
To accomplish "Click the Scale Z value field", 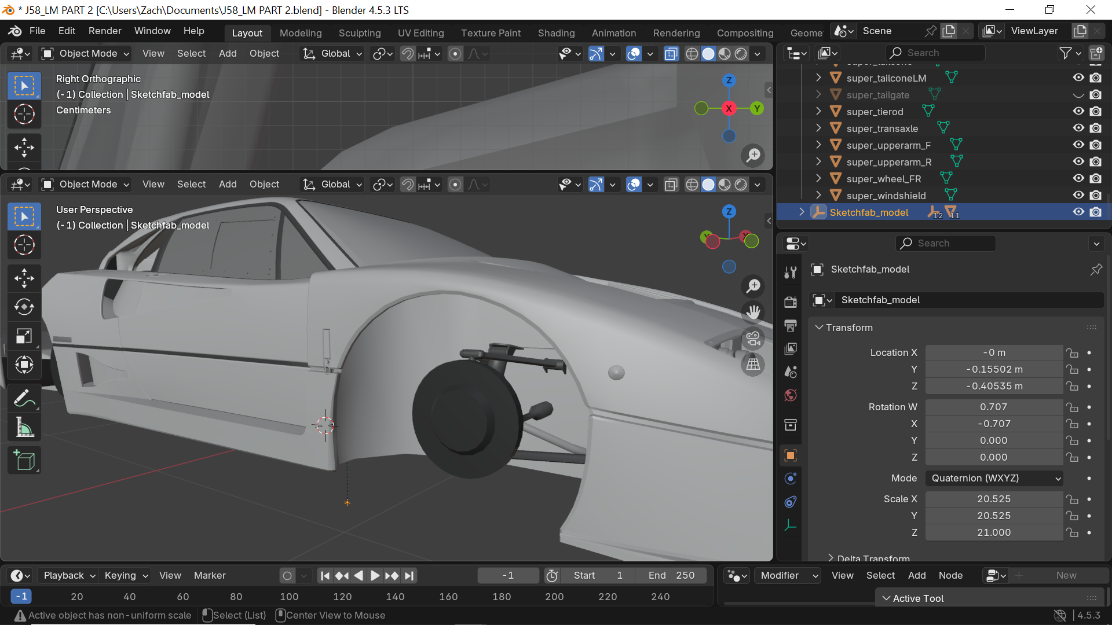I will pos(994,532).
